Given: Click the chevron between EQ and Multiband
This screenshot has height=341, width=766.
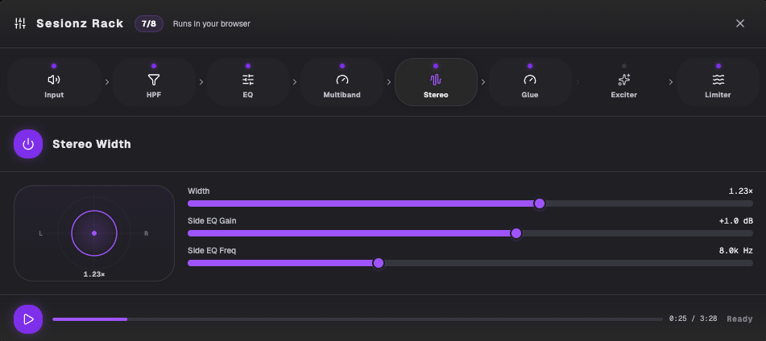Looking at the screenshot, I should pos(295,82).
